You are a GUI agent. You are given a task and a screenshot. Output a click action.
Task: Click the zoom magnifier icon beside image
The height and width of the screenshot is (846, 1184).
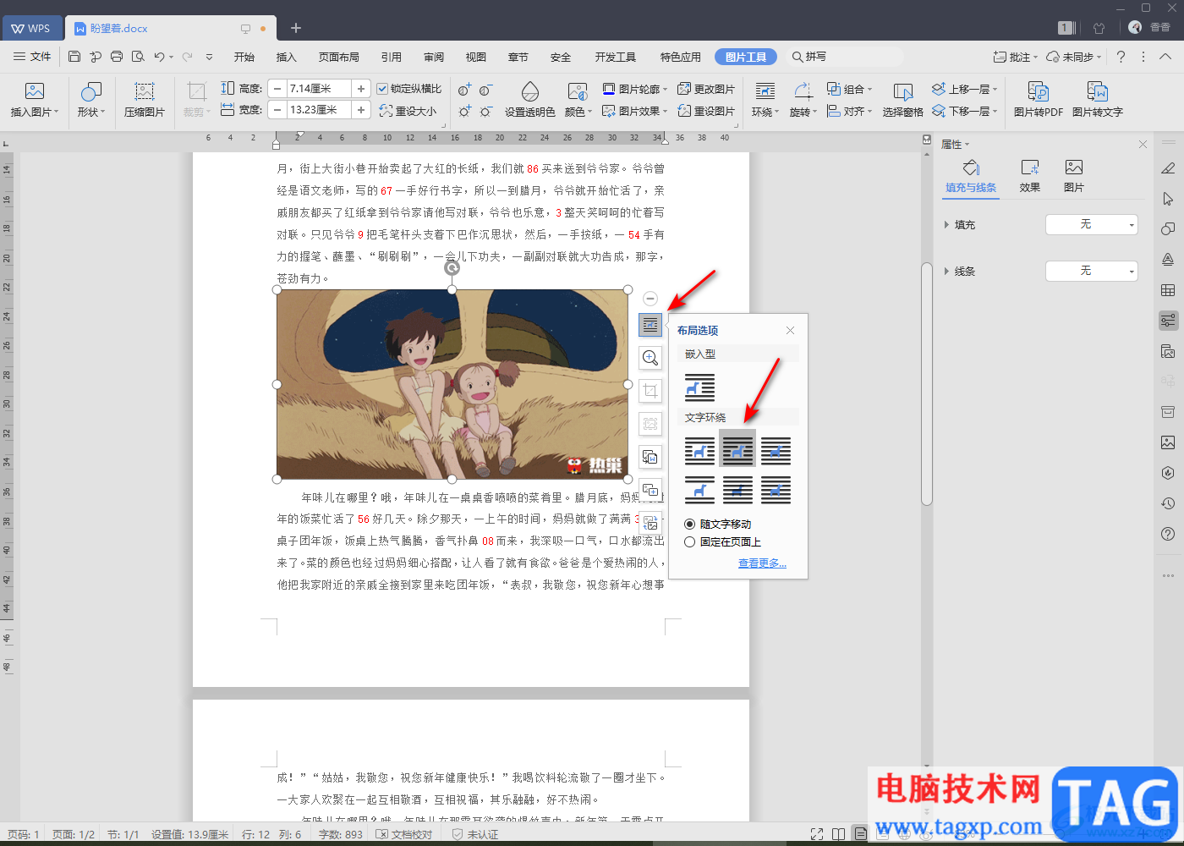pos(650,358)
